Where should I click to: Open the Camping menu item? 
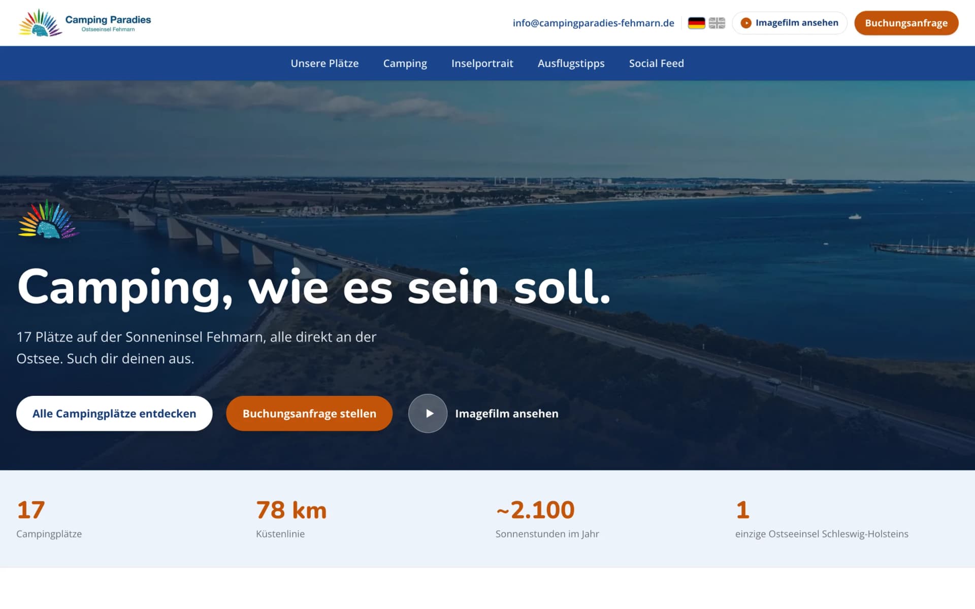tap(405, 63)
